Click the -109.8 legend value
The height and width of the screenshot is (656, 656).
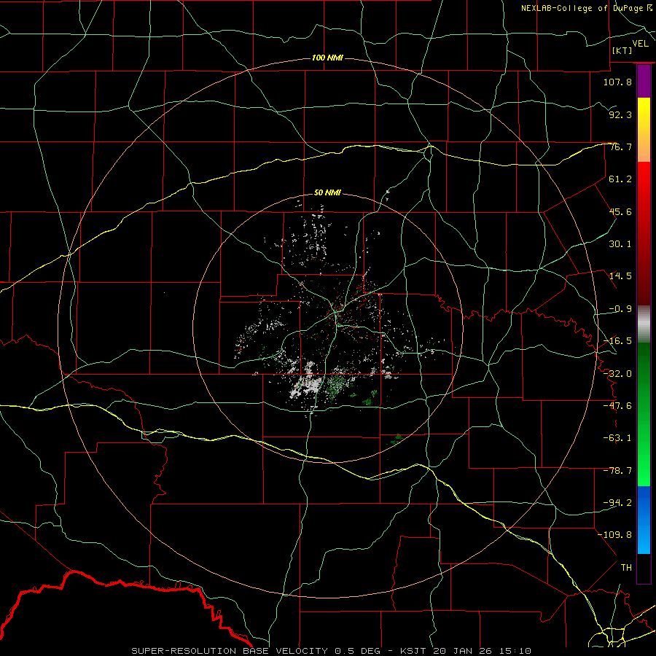pyautogui.click(x=614, y=535)
